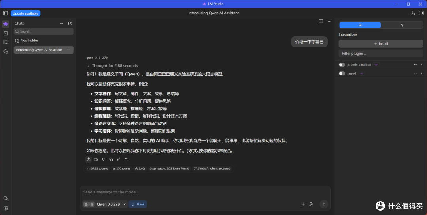427x215 pixels.
Task: Copy the assistant message
Action: point(111,159)
